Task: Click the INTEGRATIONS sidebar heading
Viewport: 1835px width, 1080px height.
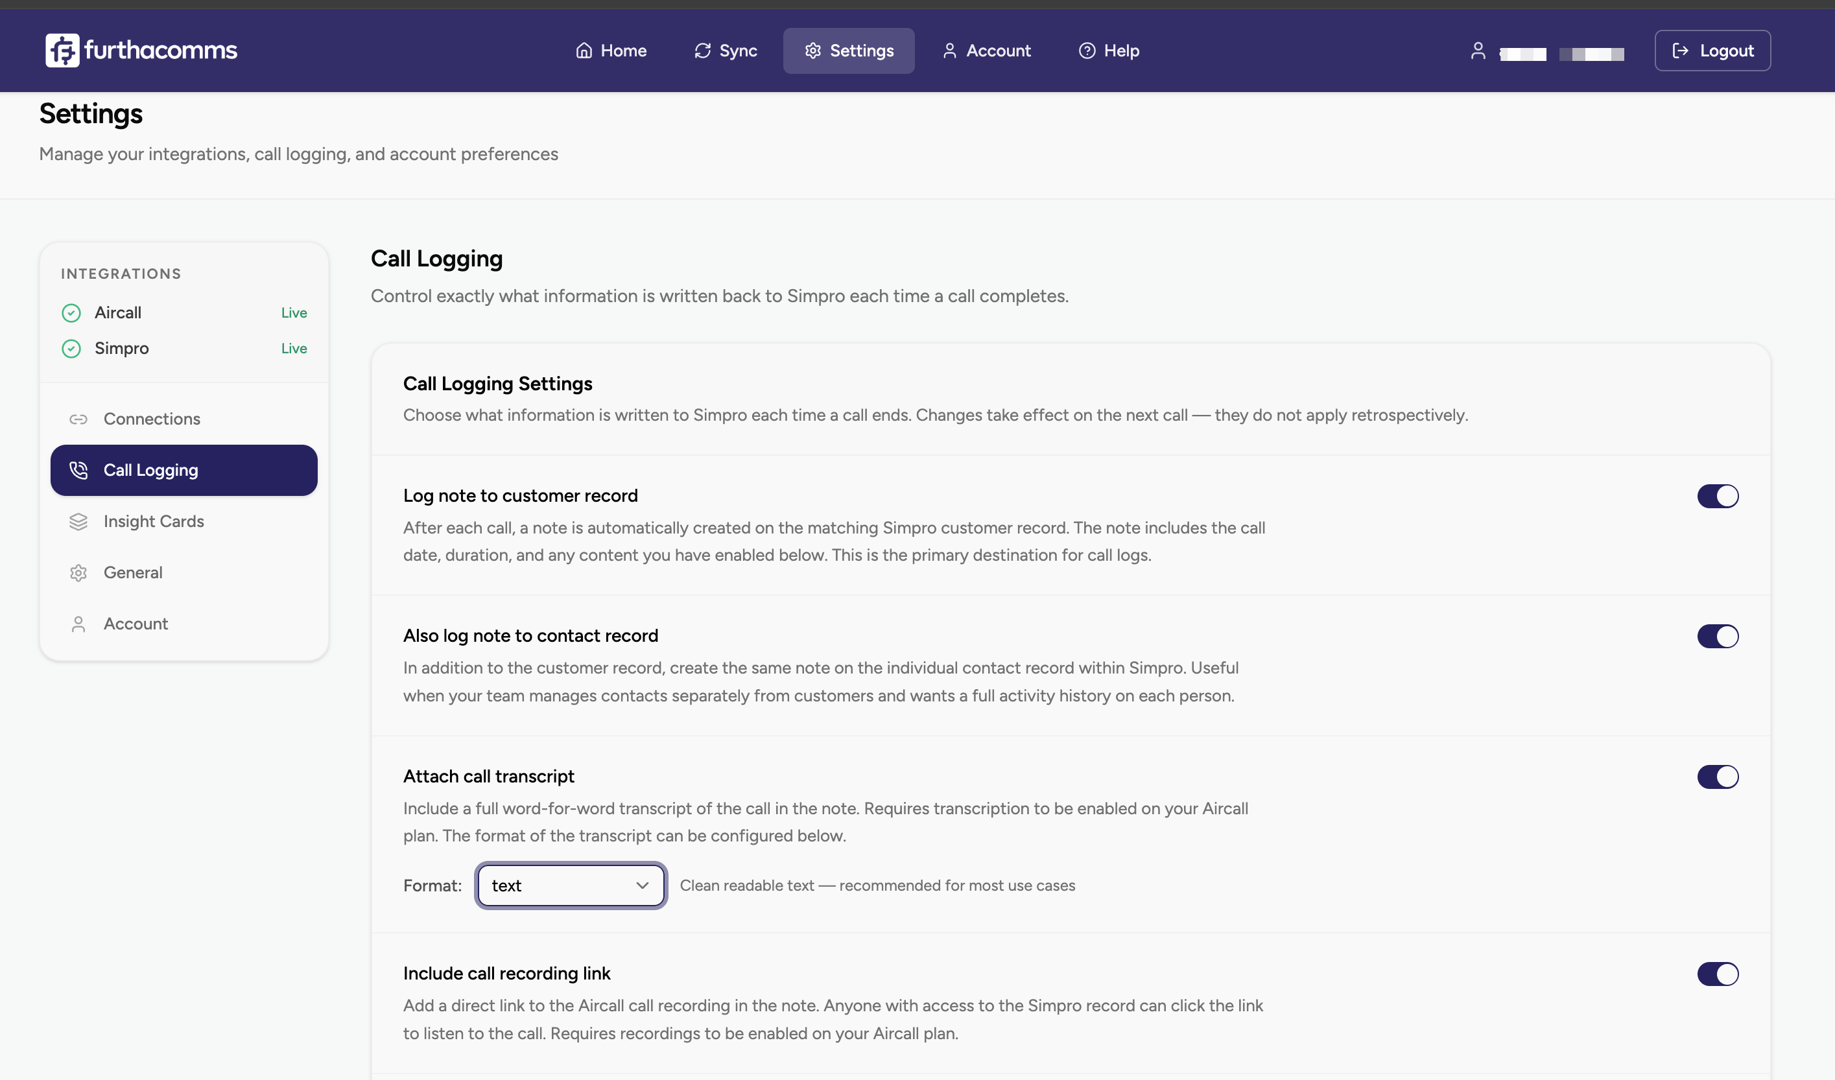Action: [x=121, y=274]
